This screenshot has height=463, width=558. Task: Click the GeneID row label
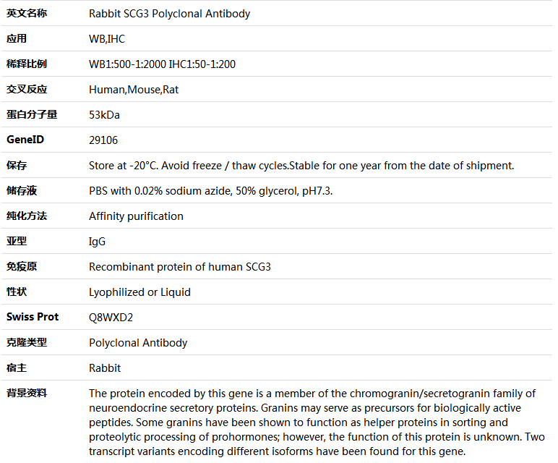(25, 140)
